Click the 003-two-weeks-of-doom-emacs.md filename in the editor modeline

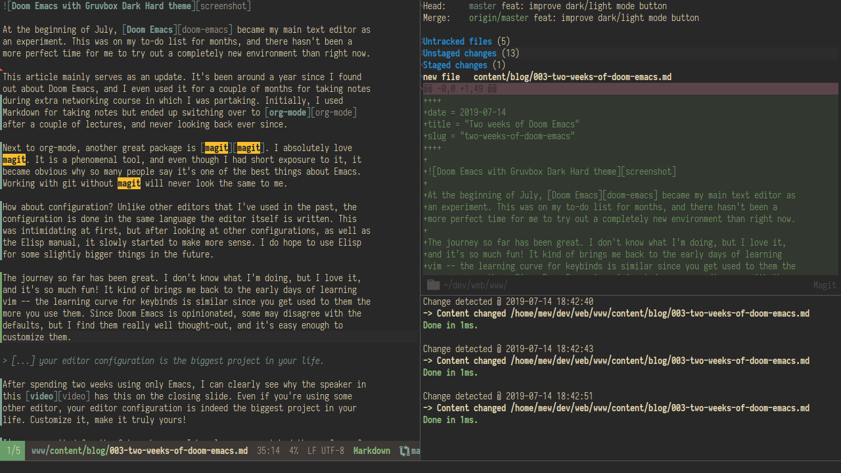[x=179, y=451]
